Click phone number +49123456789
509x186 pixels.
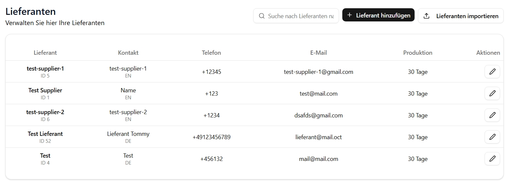point(212,137)
